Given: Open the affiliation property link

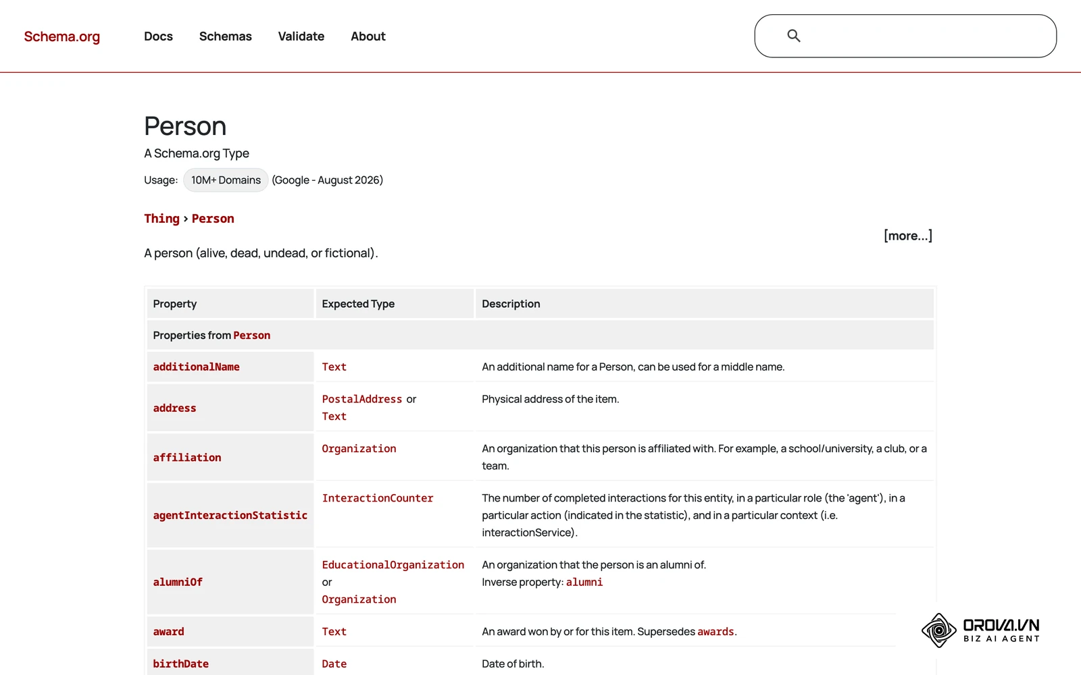Looking at the screenshot, I should click(187, 458).
